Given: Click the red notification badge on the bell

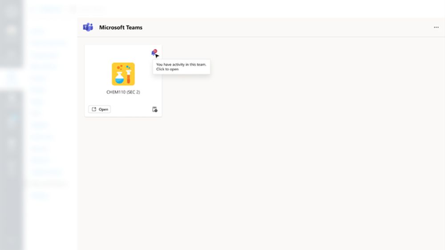Looking at the screenshot, I should (x=155, y=51).
